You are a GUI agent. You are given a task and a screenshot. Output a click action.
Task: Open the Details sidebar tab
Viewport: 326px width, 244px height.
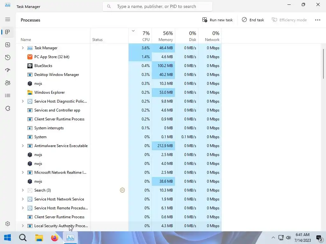coord(8,95)
